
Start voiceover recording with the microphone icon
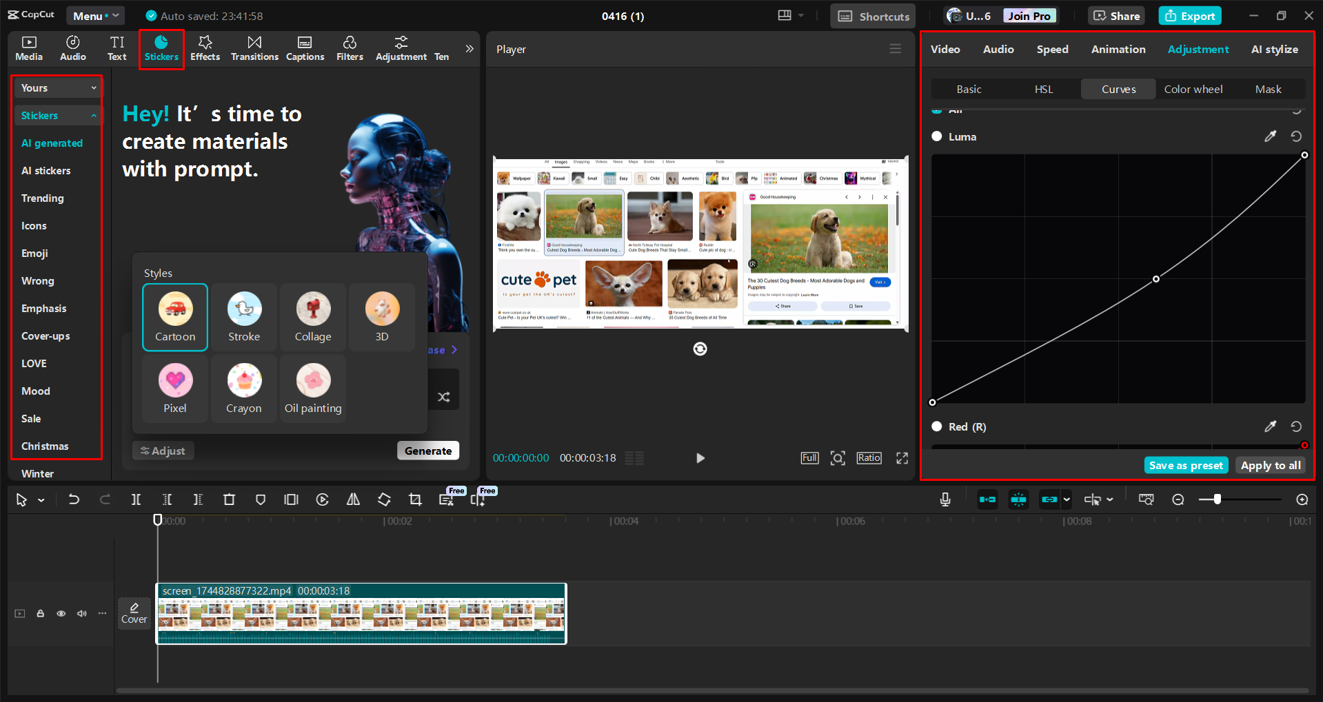[945, 499]
